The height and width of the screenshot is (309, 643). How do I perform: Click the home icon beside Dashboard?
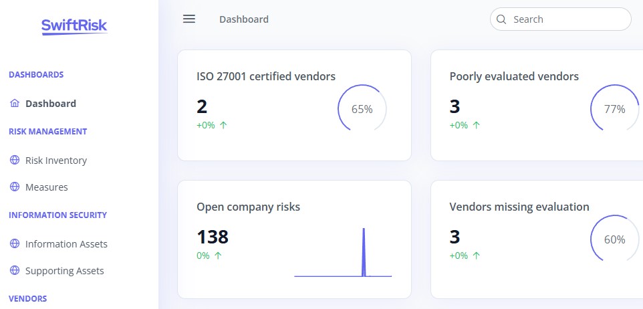14,103
